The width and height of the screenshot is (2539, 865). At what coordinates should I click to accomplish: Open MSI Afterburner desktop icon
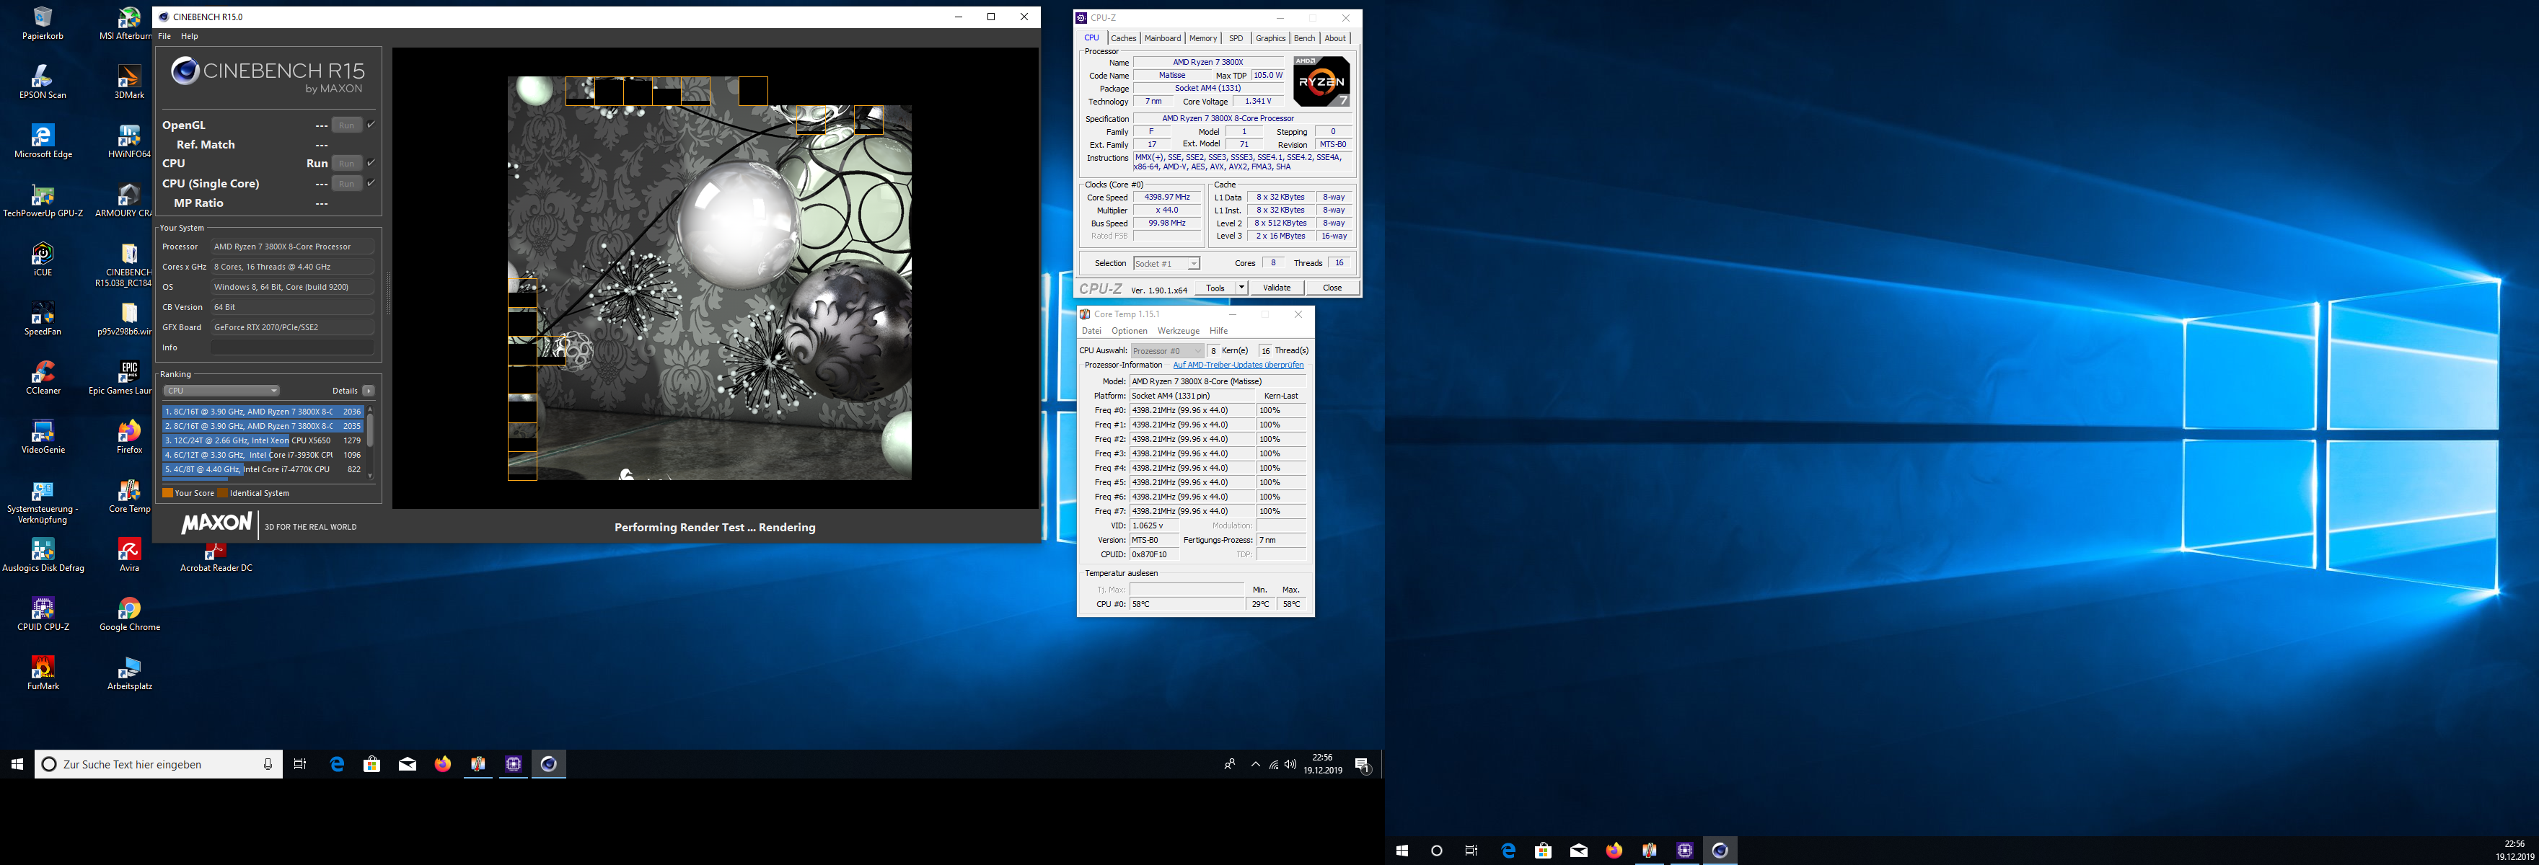tap(128, 19)
